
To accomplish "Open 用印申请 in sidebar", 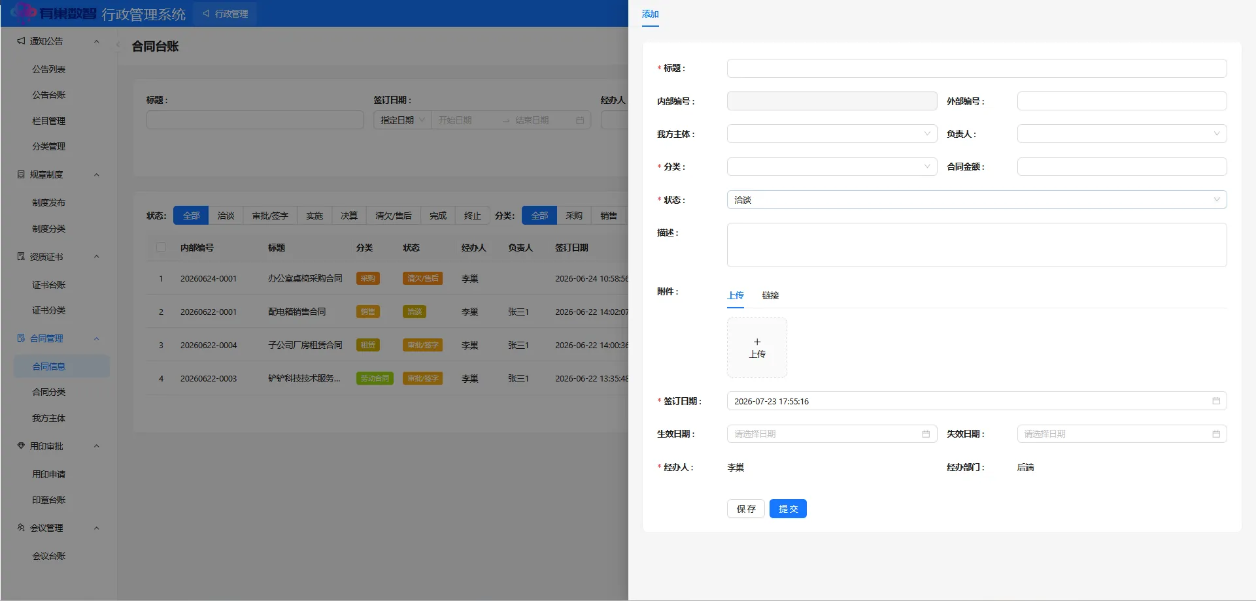I will click(49, 474).
